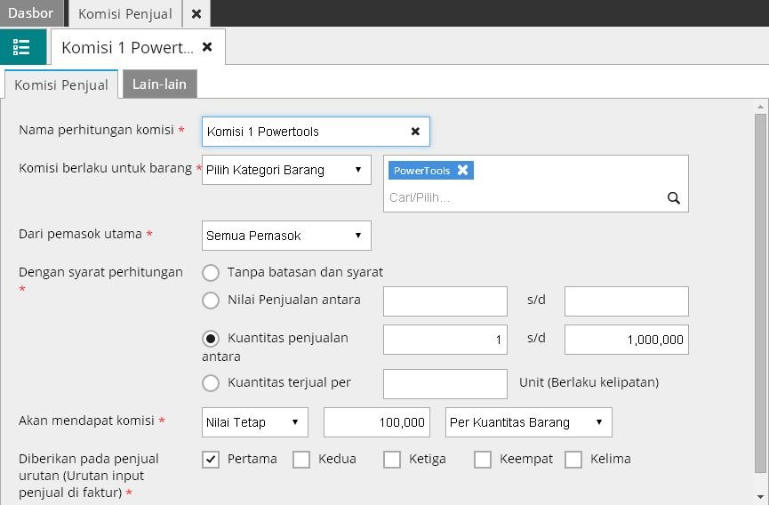Viewport: 769px width, 505px height.
Task: Open the Pilih Kategori Barang dropdown
Action: [286, 170]
